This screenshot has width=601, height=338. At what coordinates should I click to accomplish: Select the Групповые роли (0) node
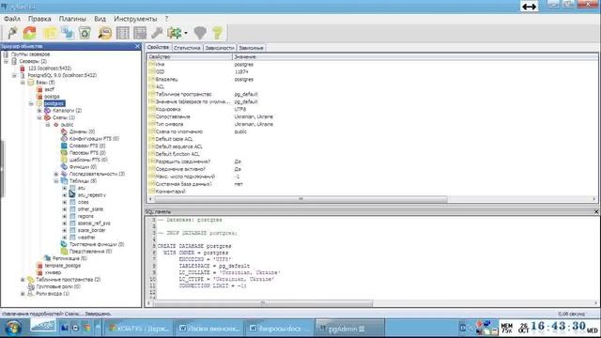click(58, 286)
